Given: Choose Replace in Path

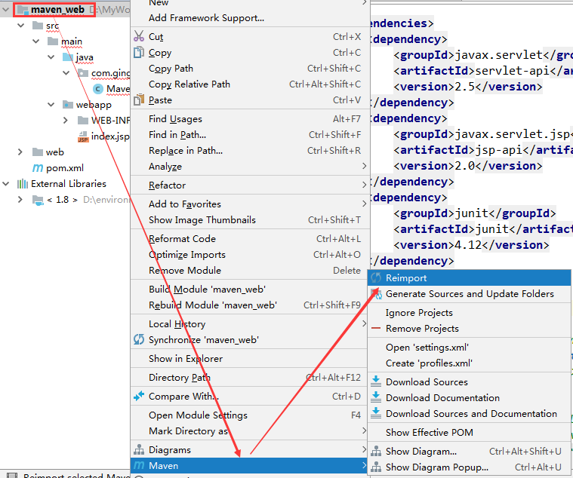Looking at the screenshot, I should (250, 150).
